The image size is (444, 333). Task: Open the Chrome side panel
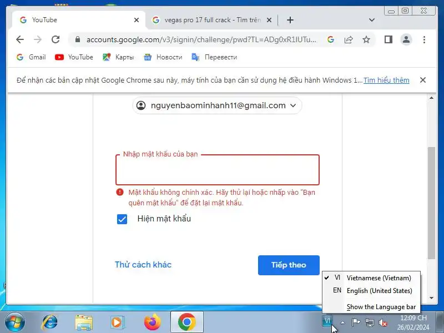(x=388, y=39)
